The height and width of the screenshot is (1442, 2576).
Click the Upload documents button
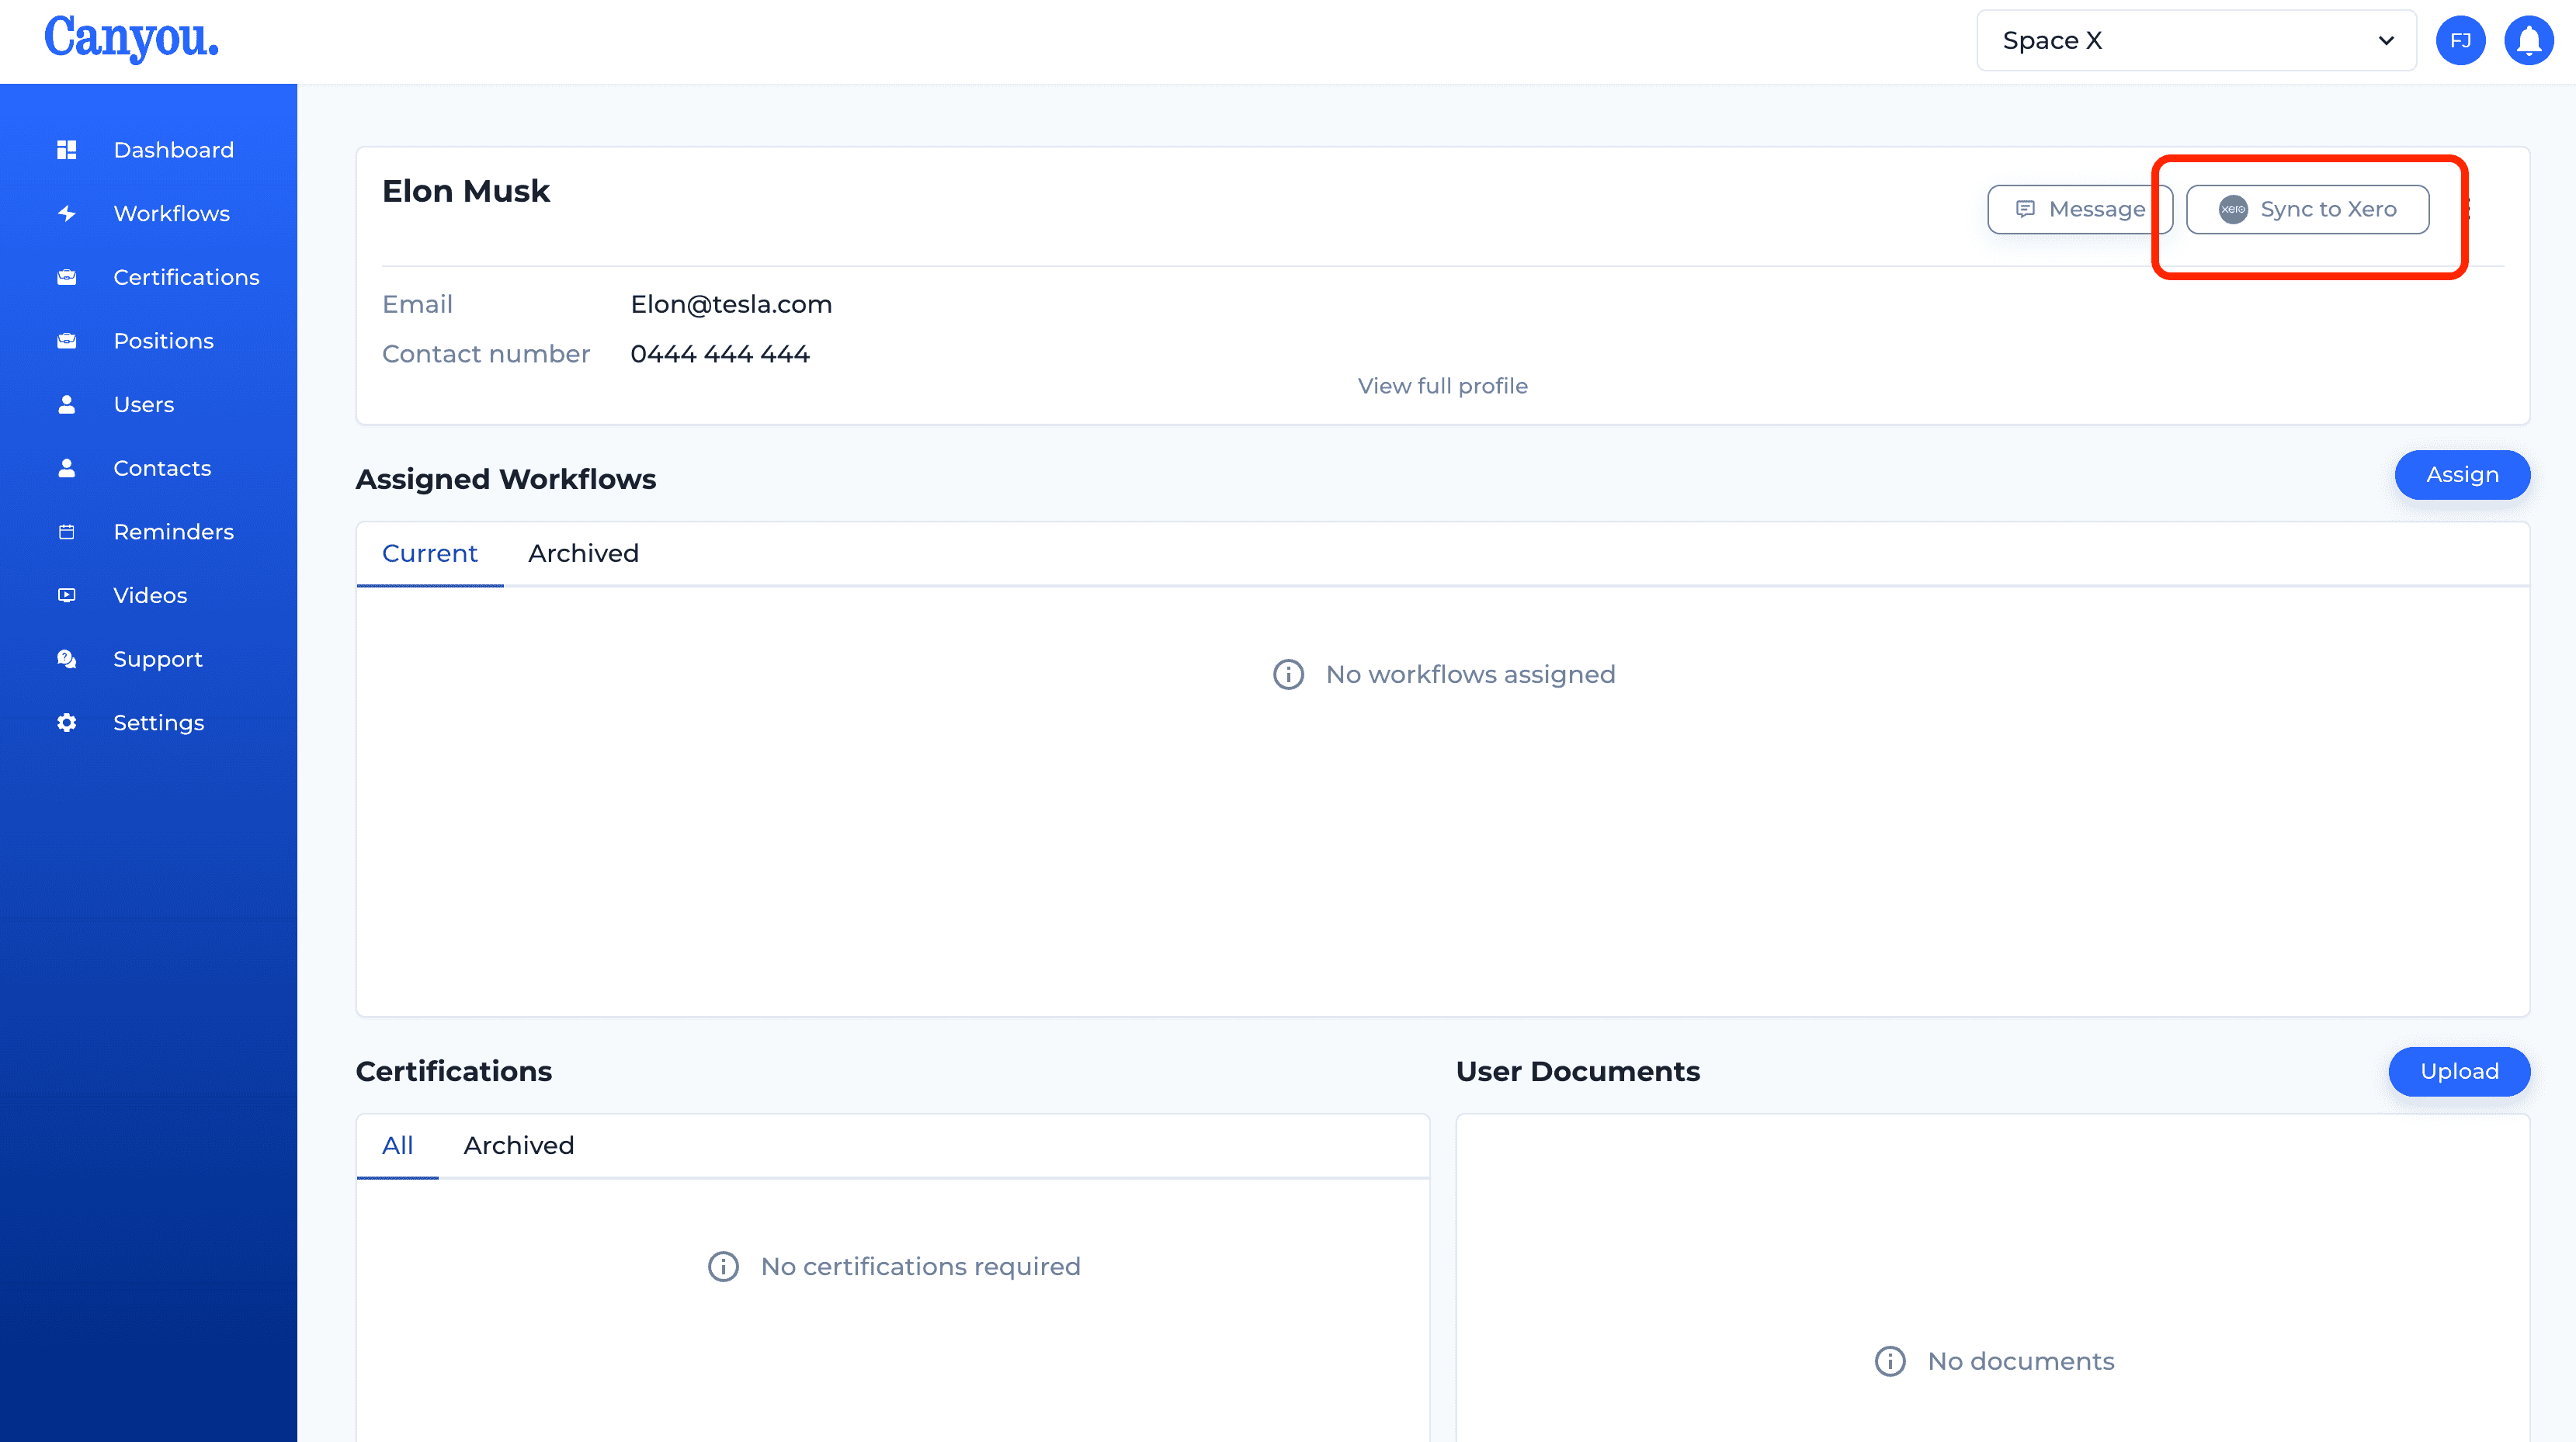pyautogui.click(x=2459, y=1072)
